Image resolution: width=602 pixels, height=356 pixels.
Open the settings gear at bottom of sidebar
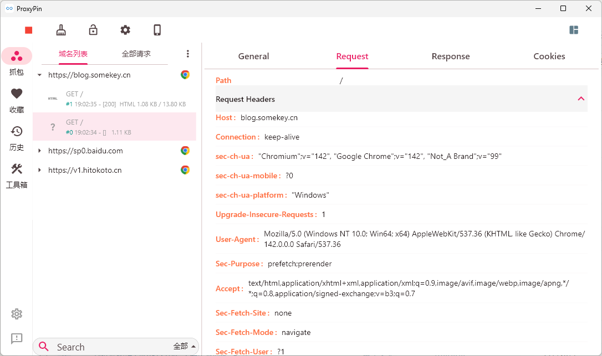17,314
